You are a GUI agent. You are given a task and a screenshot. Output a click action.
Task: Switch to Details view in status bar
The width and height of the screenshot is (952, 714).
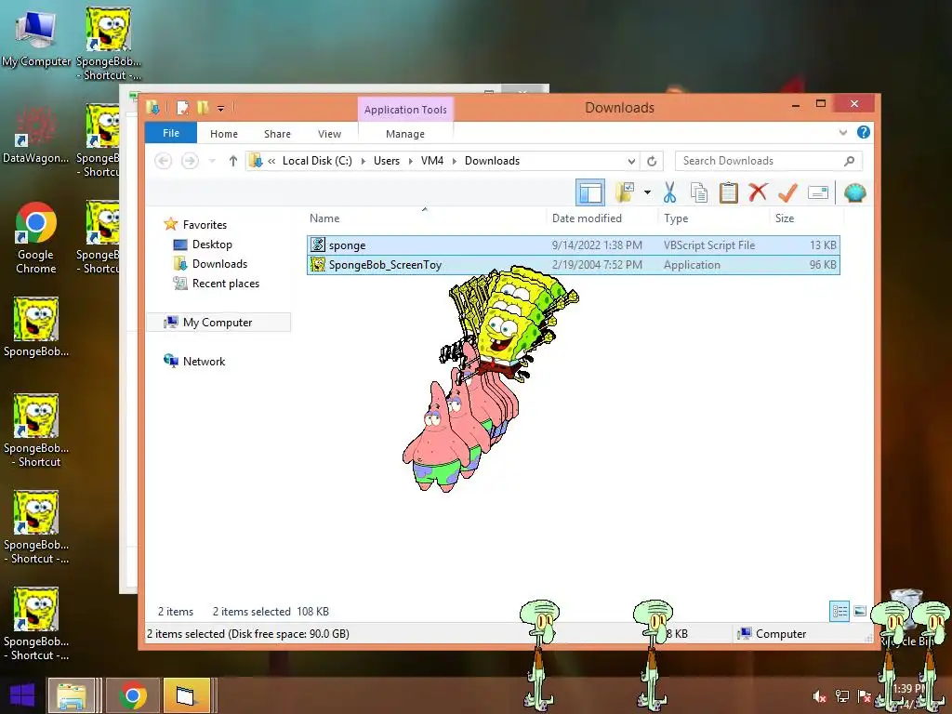pos(840,612)
